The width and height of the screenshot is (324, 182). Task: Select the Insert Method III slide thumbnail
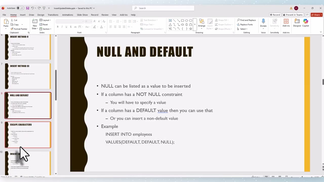click(28, 76)
